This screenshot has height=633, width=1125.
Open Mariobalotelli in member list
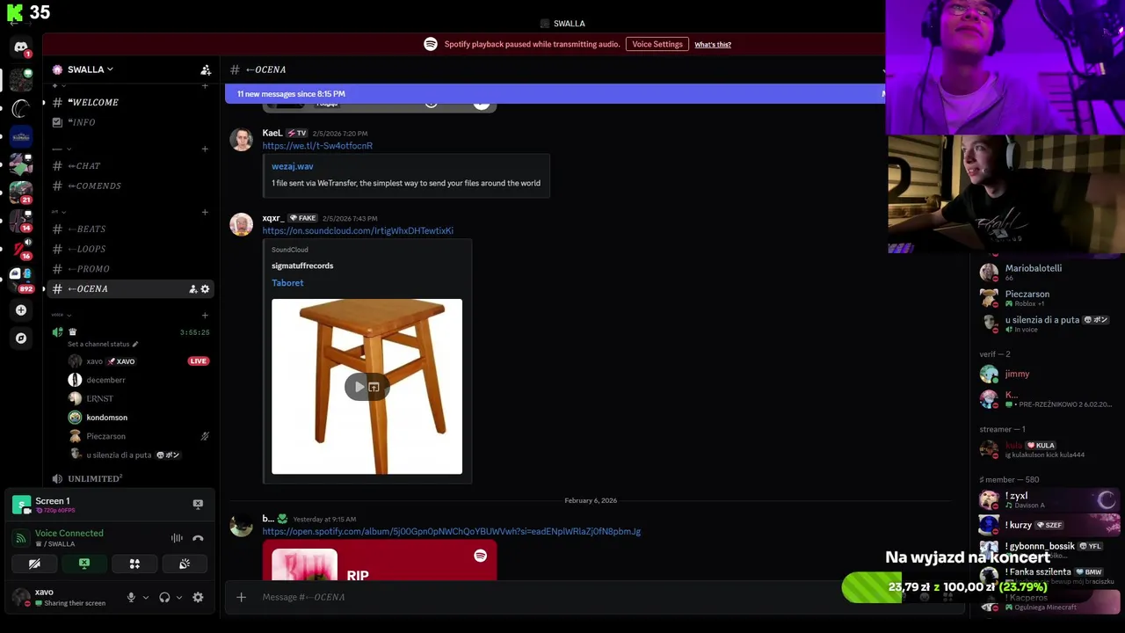[x=1048, y=273]
